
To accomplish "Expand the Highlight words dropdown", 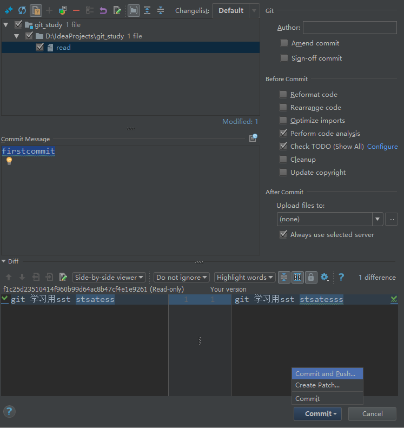I will click(x=245, y=277).
